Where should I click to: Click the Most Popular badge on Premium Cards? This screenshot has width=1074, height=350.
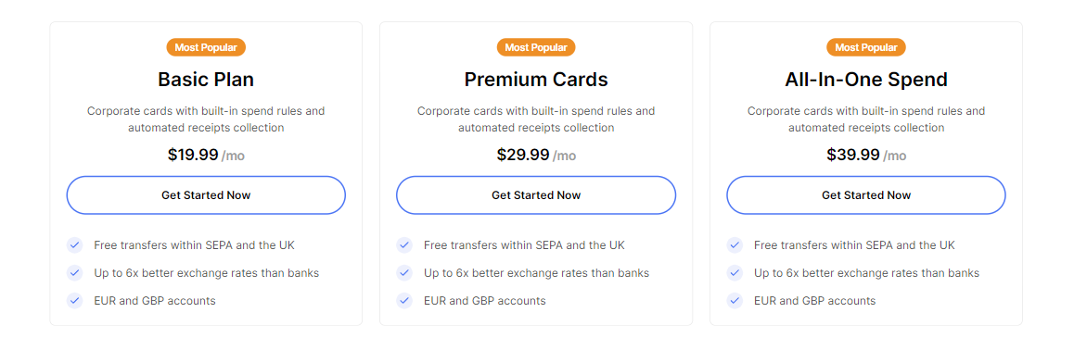536,47
